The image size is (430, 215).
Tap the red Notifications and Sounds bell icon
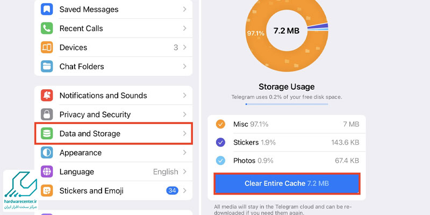47,96
